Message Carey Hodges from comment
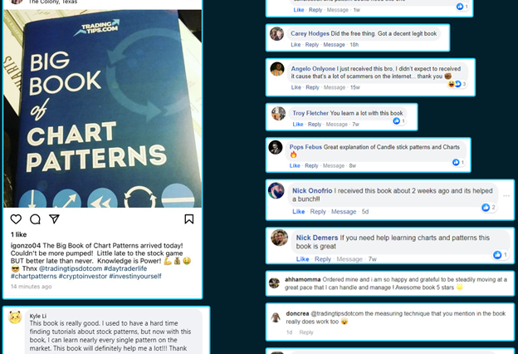The height and width of the screenshot is (354, 518). tap(334, 45)
